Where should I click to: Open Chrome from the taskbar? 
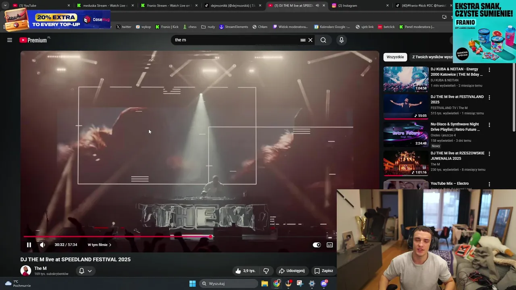(277, 284)
